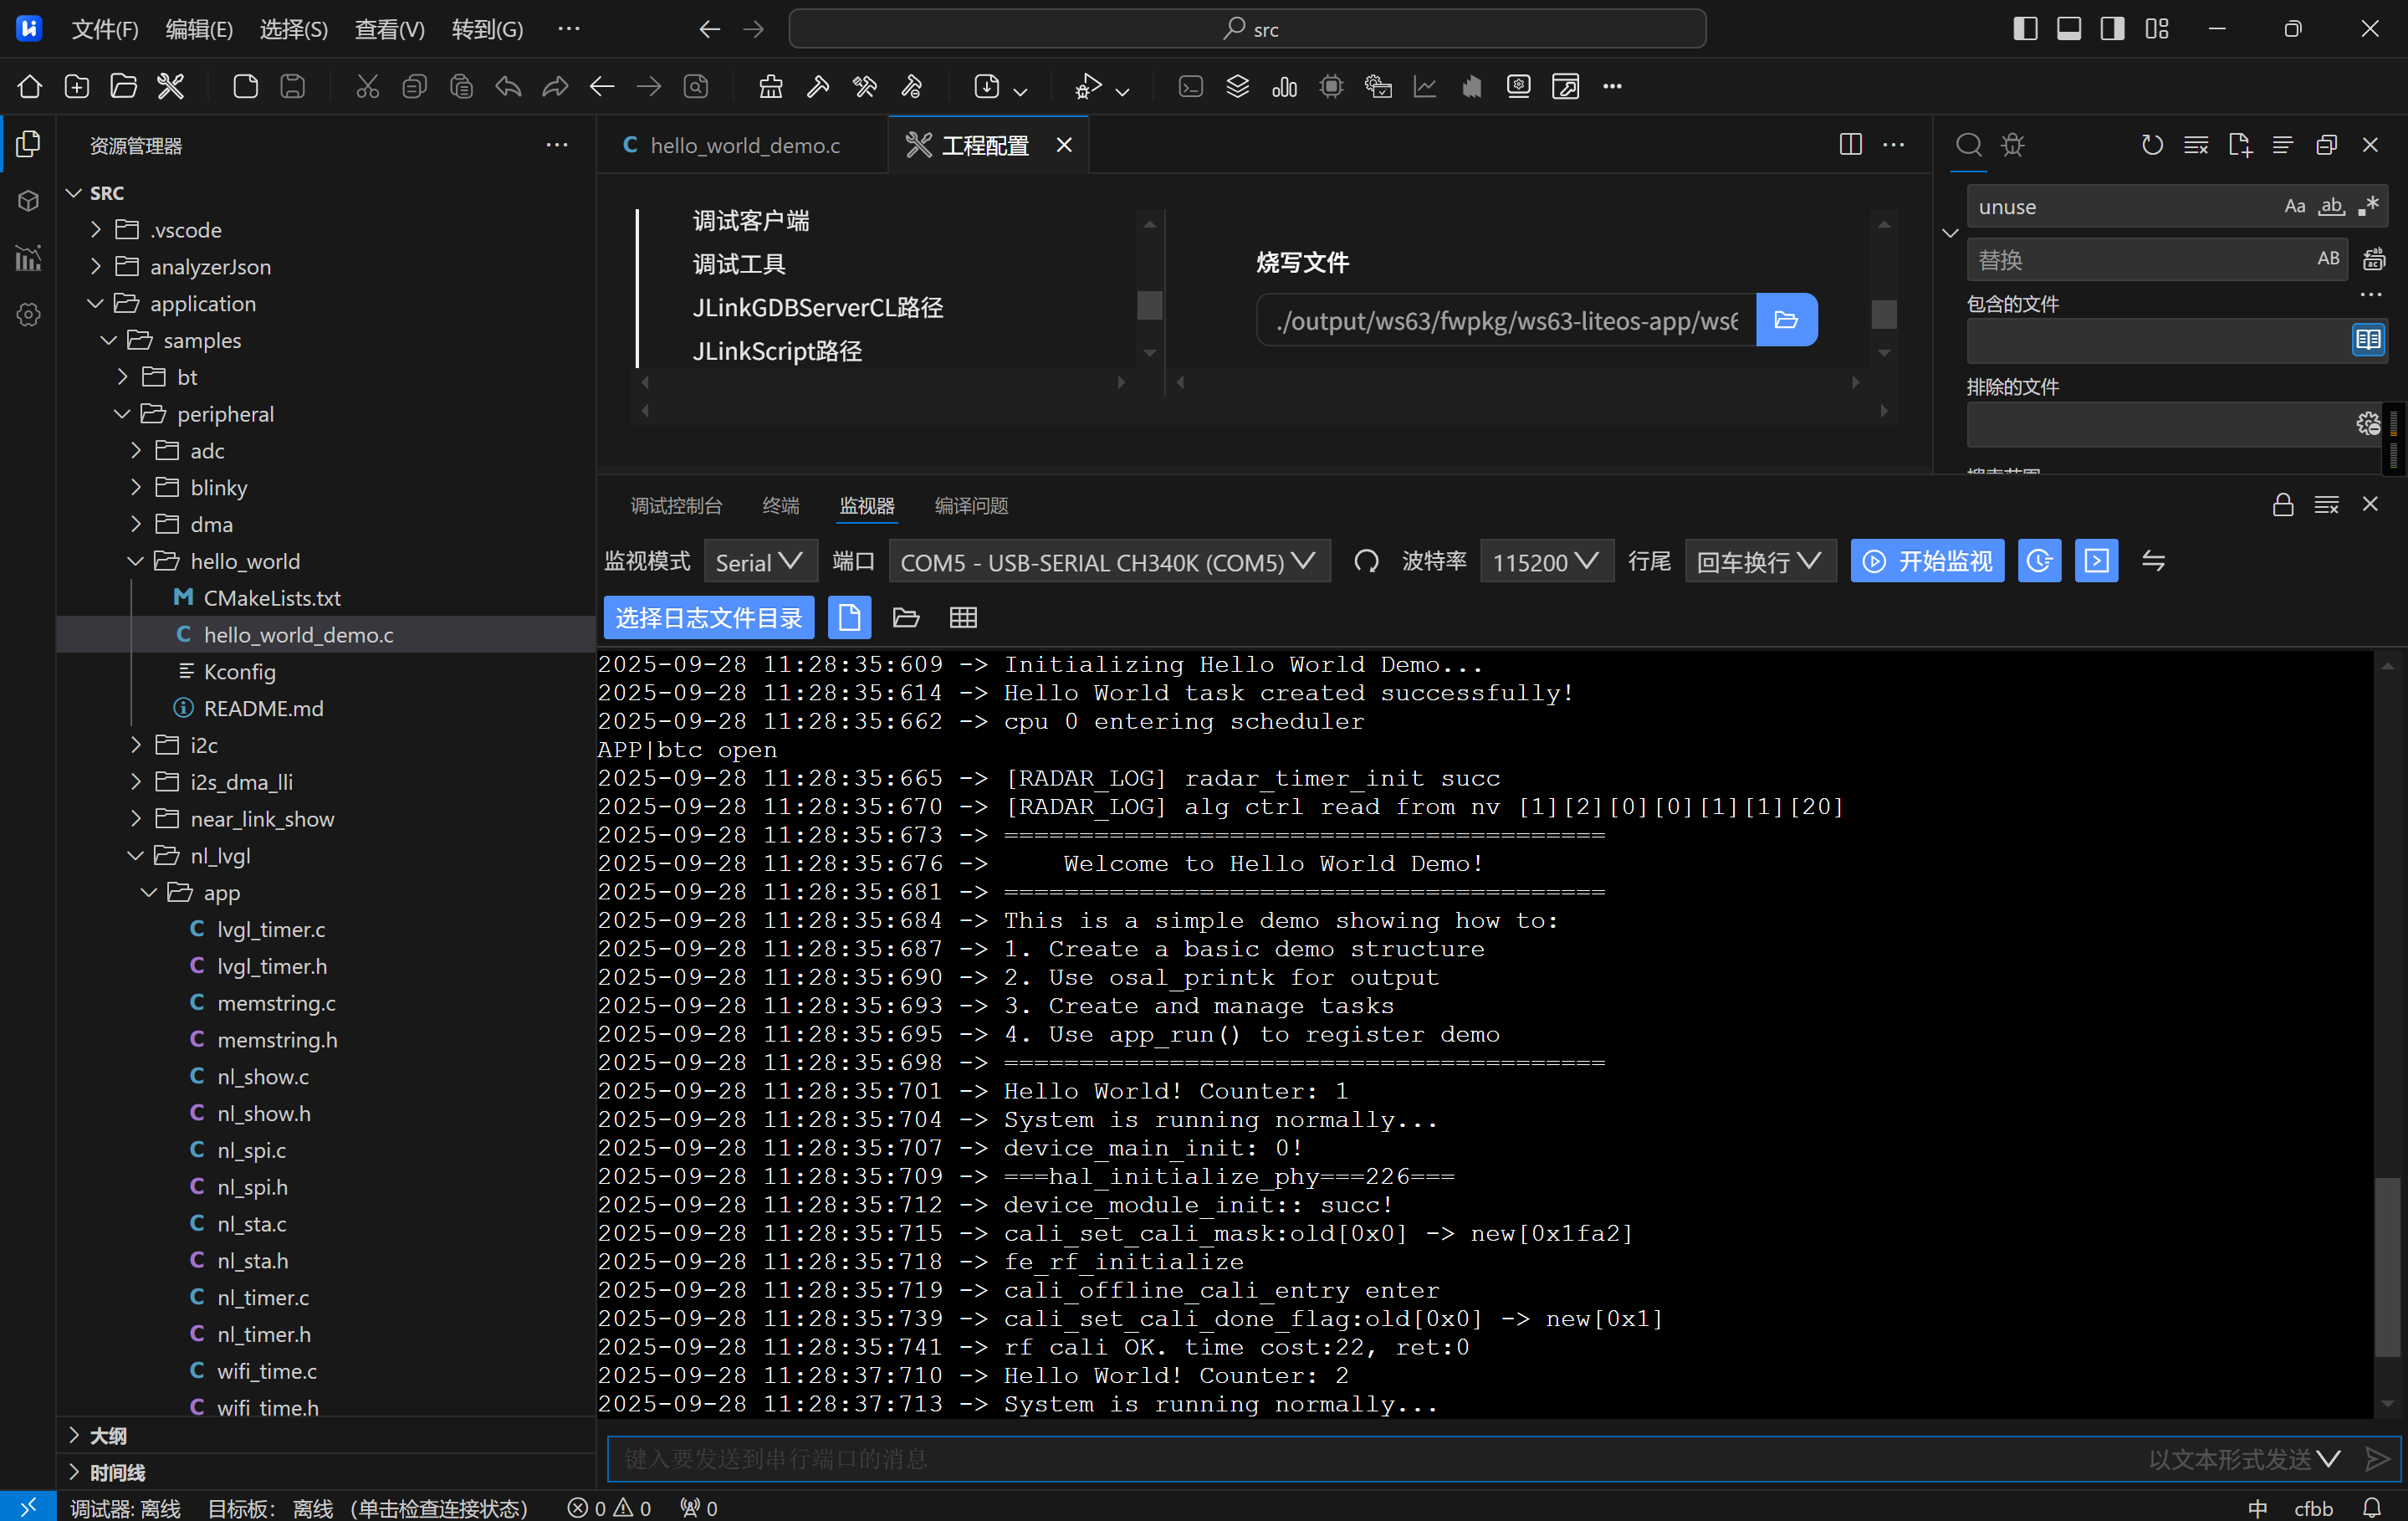Select the JLinkGDBServerCL路径 config item
2408x1521 pixels.
pyautogui.click(x=818, y=308)
